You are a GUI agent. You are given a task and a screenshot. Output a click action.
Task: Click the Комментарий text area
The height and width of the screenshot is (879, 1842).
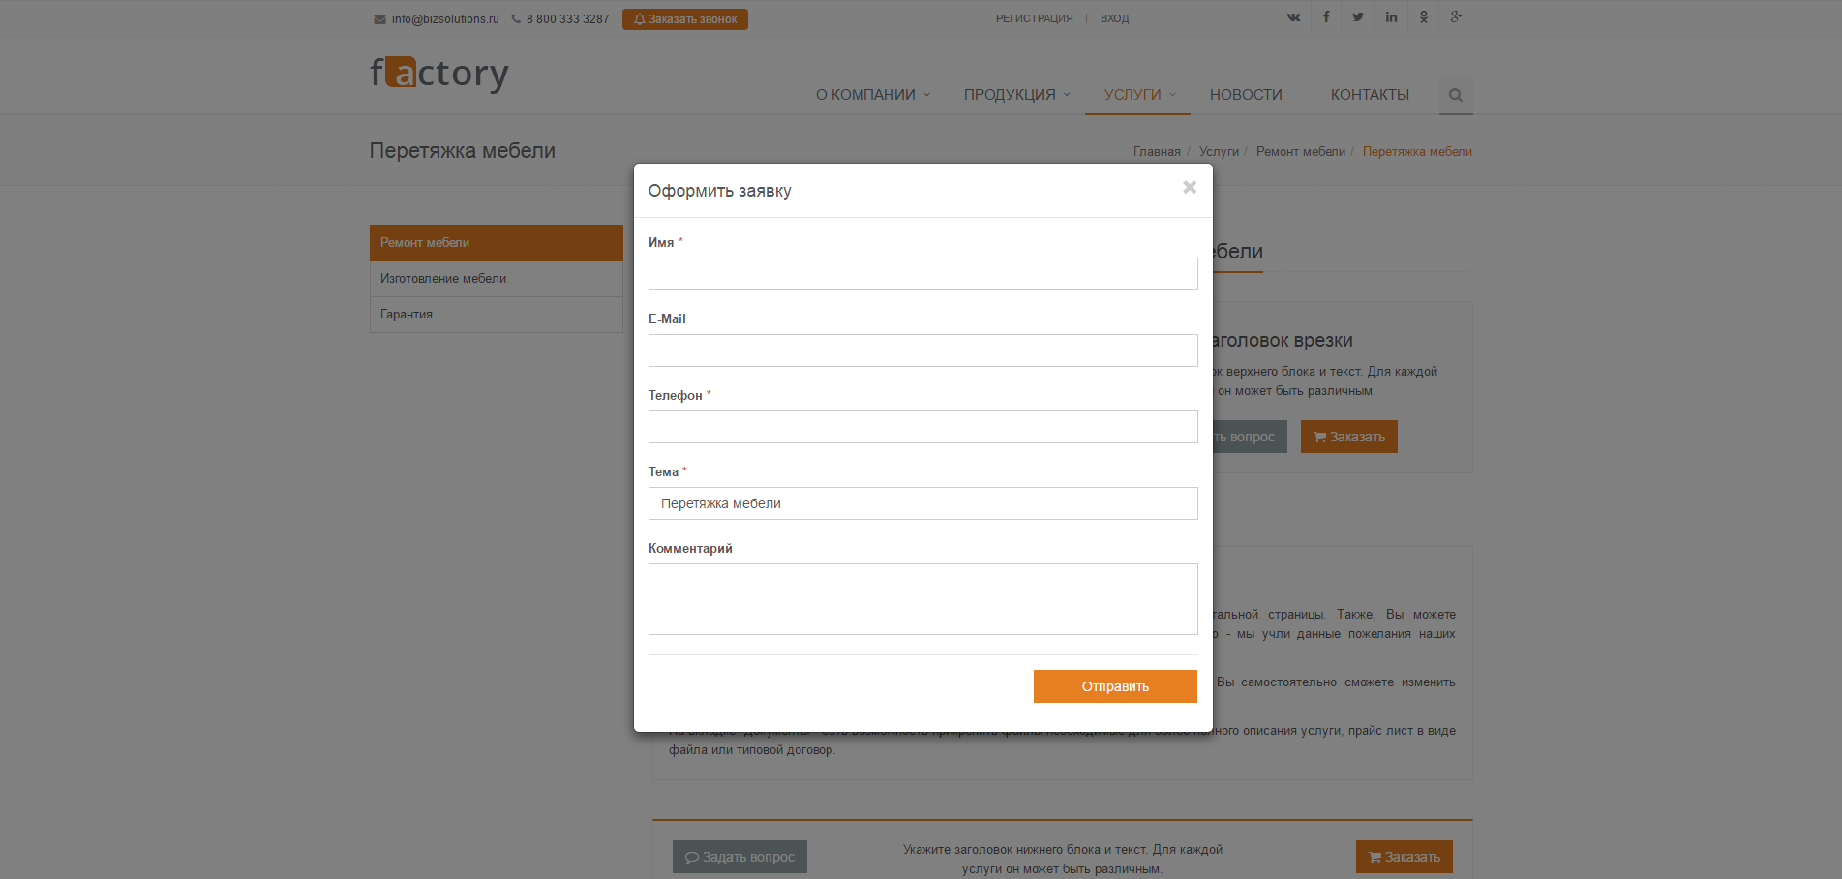pos(922,598)
